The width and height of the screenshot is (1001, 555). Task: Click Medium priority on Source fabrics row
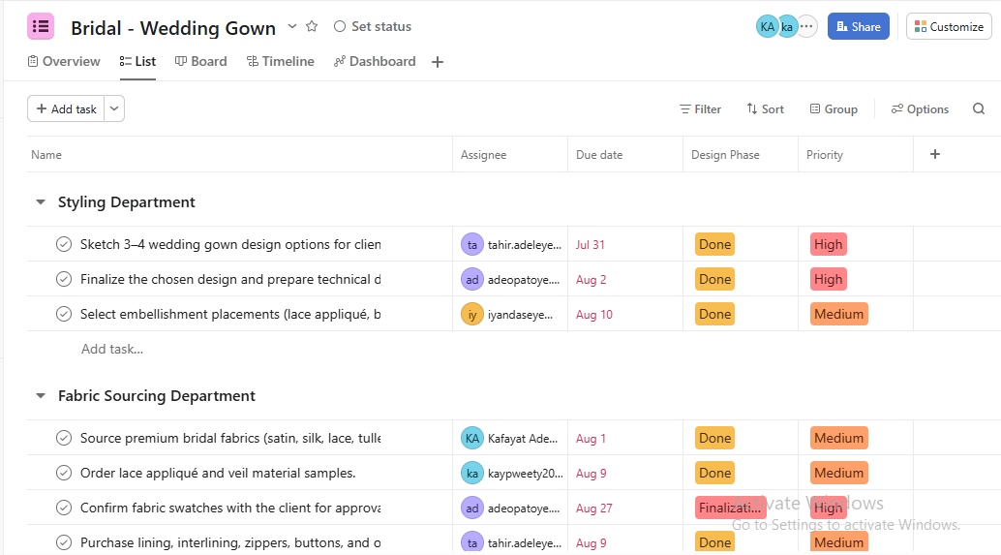[x=839, y=438]
